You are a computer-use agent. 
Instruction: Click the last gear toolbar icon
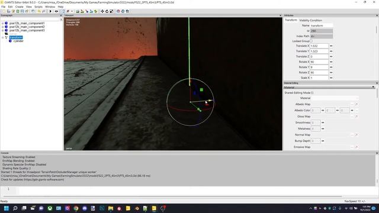point(127,11)
